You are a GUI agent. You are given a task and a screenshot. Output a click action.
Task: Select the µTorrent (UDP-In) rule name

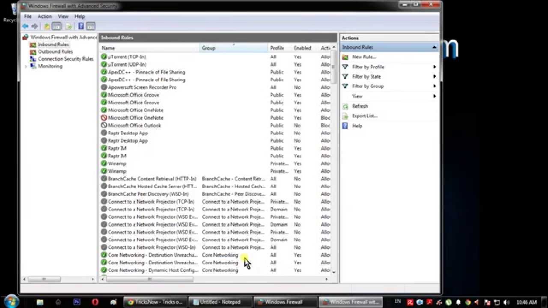(127, 65)
